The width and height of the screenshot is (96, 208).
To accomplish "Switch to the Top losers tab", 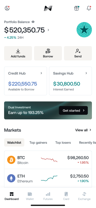I will (63, 142).
